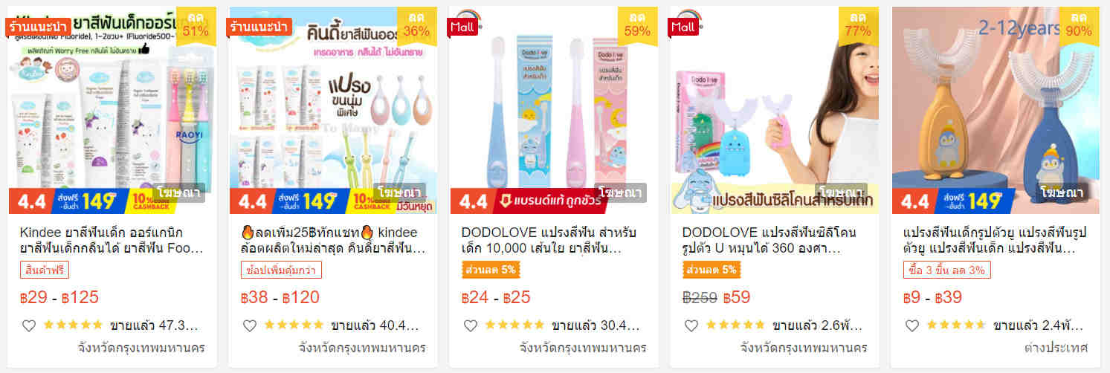Favorite the DODOLOVE 10,000 bristle toothbrush
The width and height of the screenshot is (1110, 373).
point(471,325)
